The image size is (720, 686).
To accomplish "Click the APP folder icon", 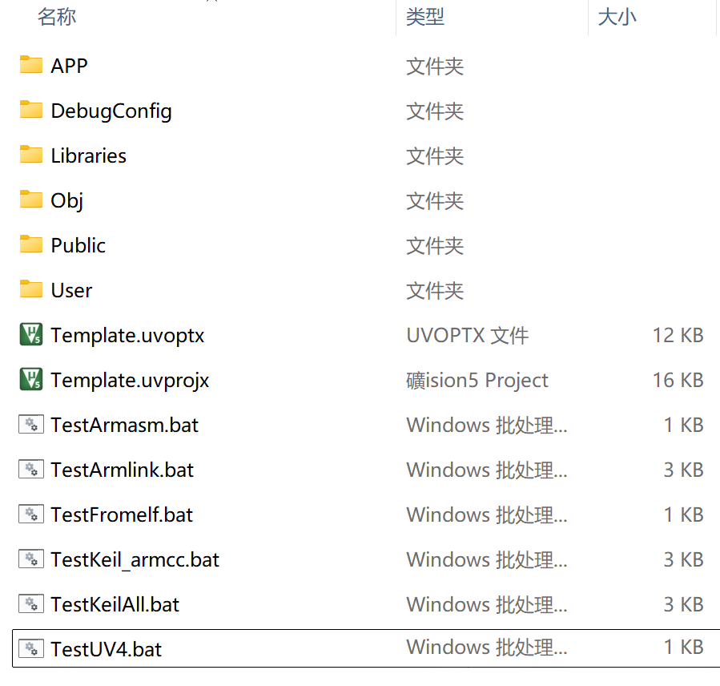I will point(30,65).
